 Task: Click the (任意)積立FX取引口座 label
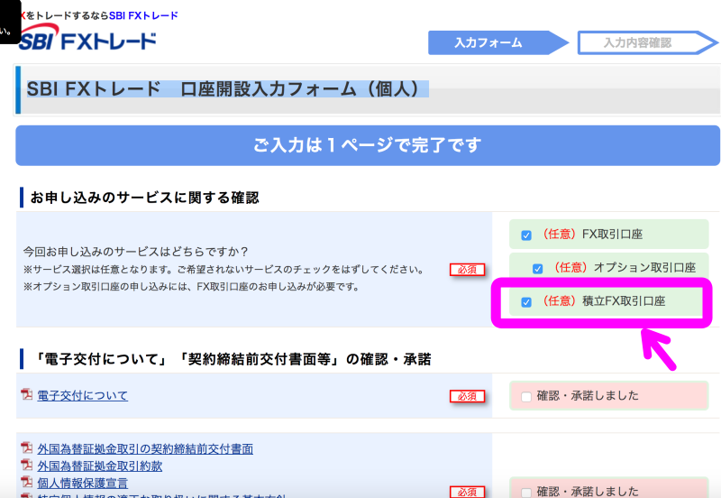pos(601,301)
